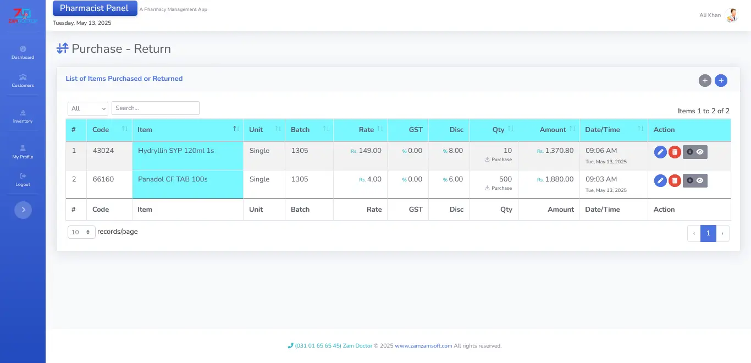Click the Pharmacist Panel button
Image resolution: width=751 pixels, height=363 pixels.
[95, 8]
